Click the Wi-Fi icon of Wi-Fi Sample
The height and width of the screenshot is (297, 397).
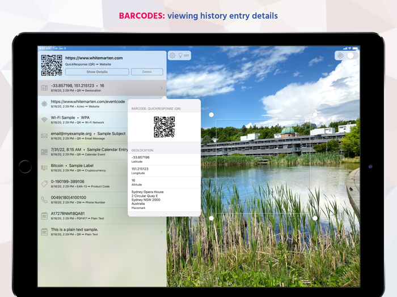coord(44,120)
